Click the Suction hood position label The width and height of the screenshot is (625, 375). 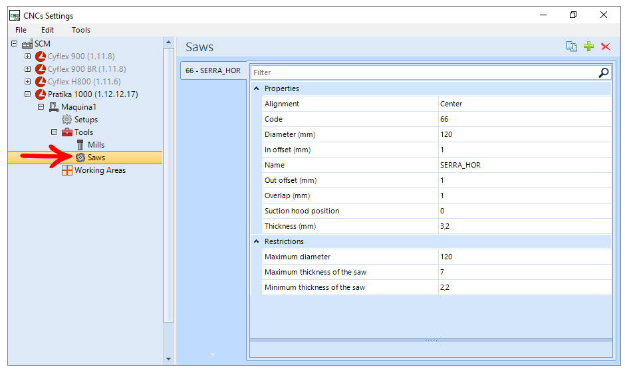[302, 211]
